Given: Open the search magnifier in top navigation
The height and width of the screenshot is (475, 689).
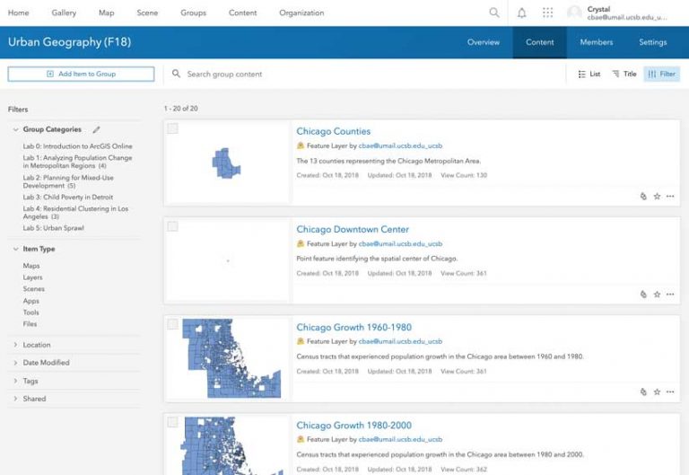Looking at the screenshot, I should point(494,13).
